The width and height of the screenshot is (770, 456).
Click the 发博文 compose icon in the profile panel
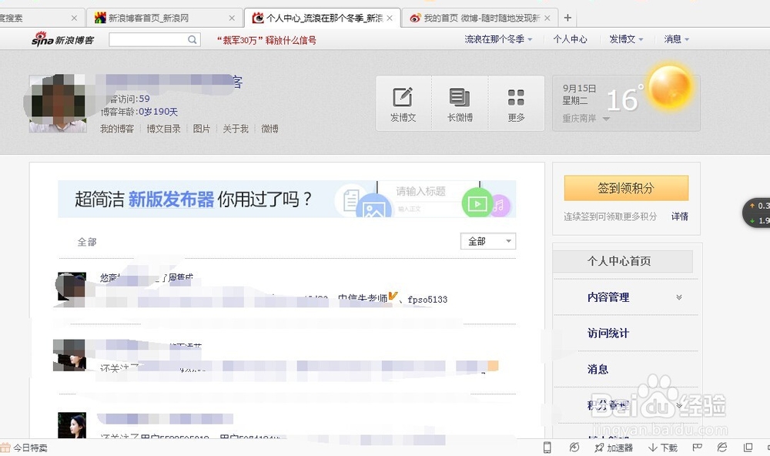pos(403,97)
